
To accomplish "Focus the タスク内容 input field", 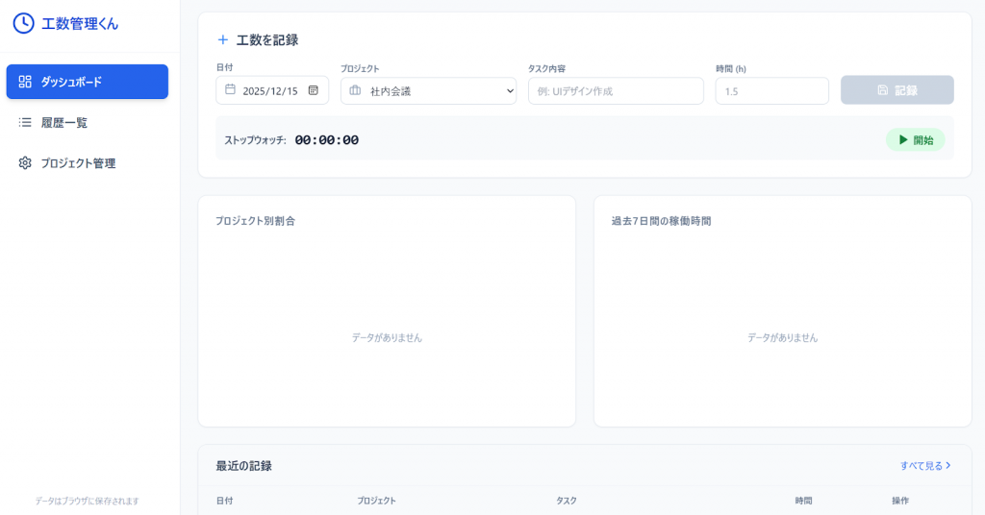I will (x=616, y=91).
